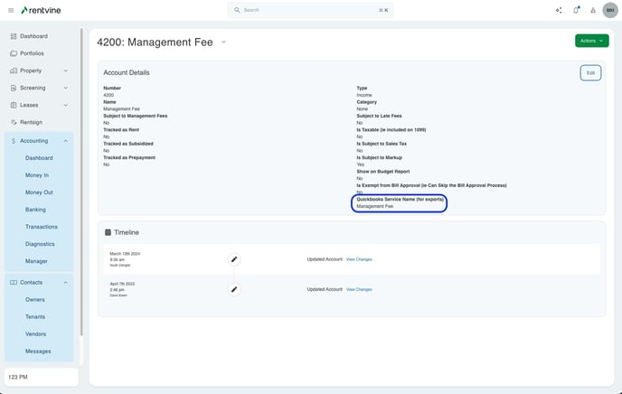Click the share nodes icon in header
The width and height of the screenshot is (622, 394).
[559, 10]
